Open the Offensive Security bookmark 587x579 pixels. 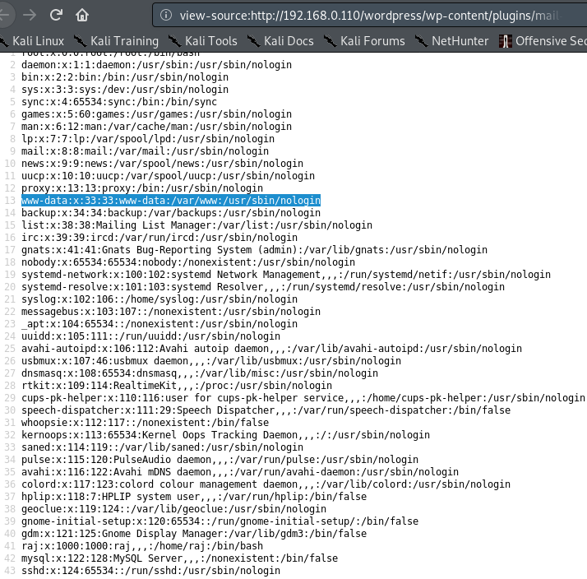(543, 41)
